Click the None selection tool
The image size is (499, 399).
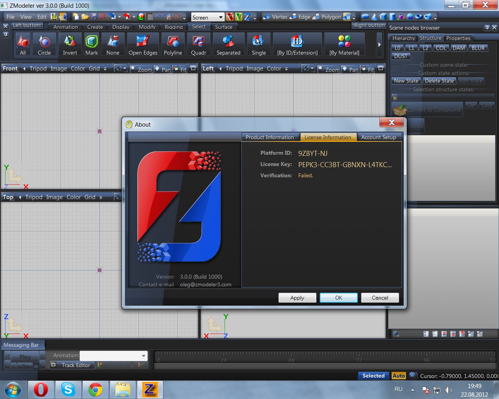point(113,44)
